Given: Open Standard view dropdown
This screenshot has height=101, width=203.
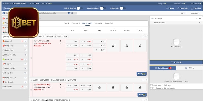Looking at the screenshot, I should point(195,13).
